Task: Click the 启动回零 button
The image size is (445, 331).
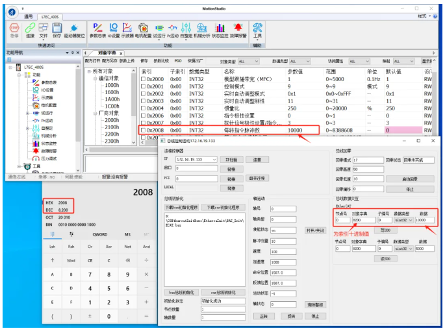Action: tap(410, 179)
